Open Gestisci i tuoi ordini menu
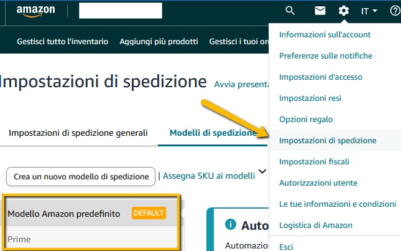The image size is (401, 251). (239, 42)
